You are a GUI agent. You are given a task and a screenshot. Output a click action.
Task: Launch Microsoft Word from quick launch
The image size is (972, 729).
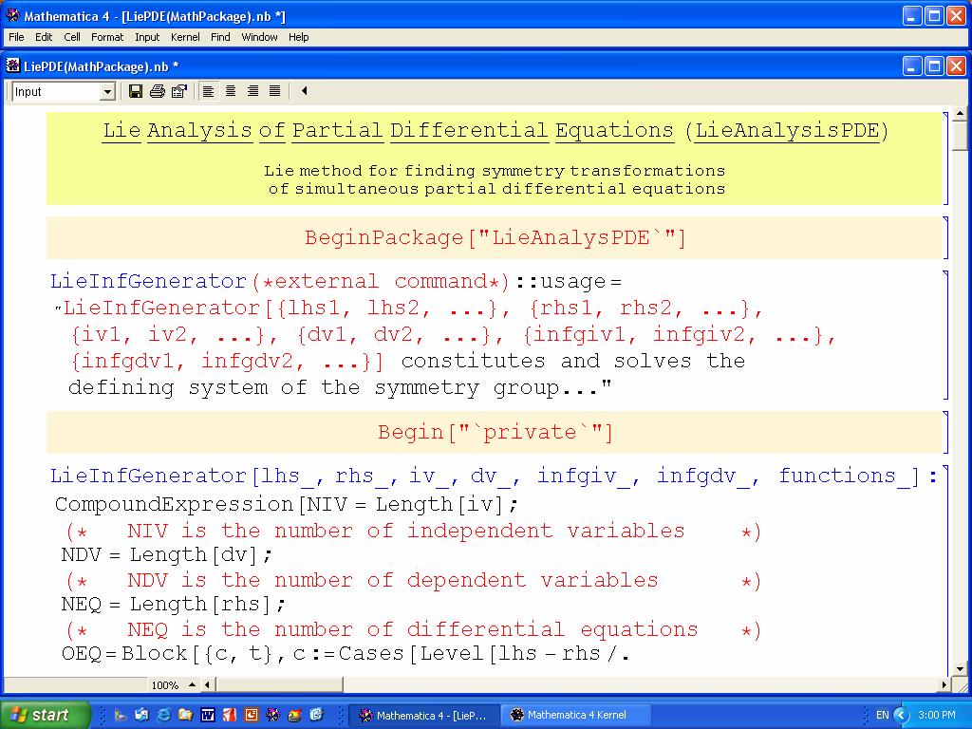pos(208,715)
